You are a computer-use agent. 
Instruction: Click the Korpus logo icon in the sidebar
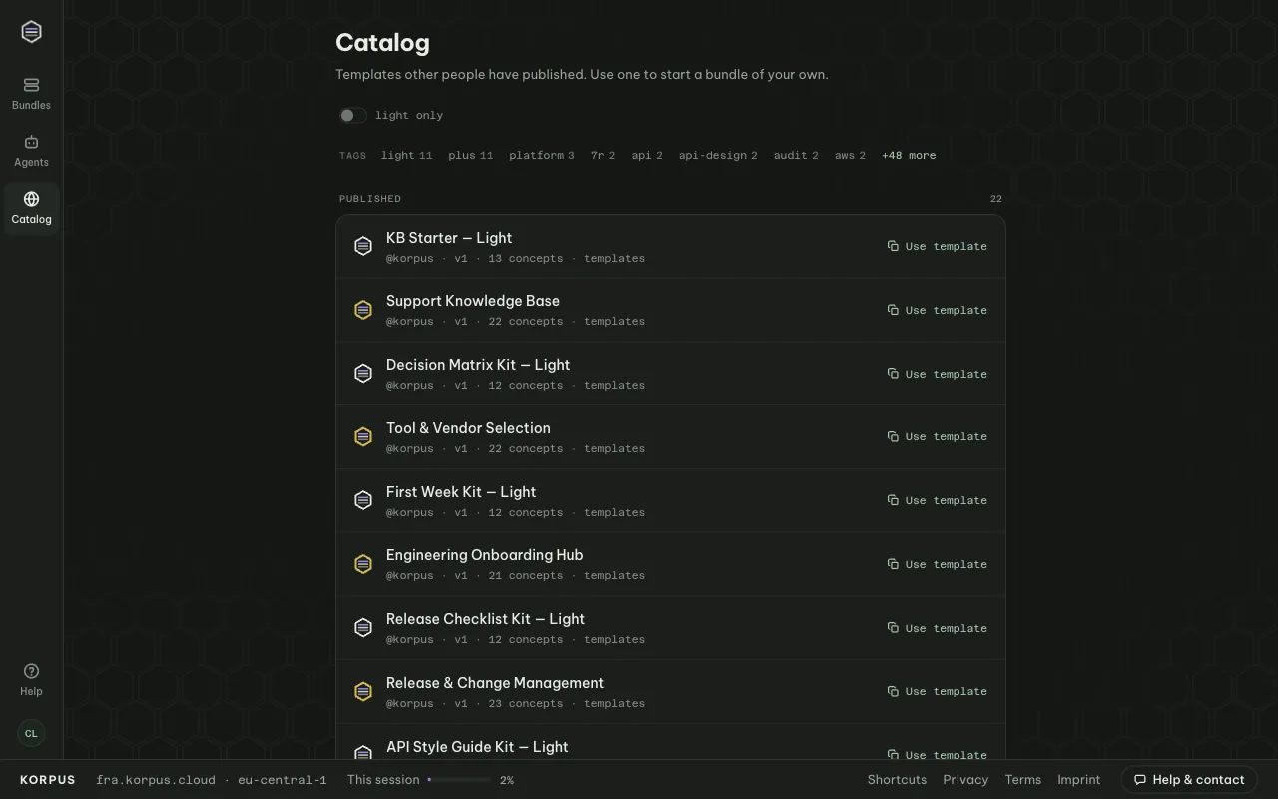click(31, 32)
